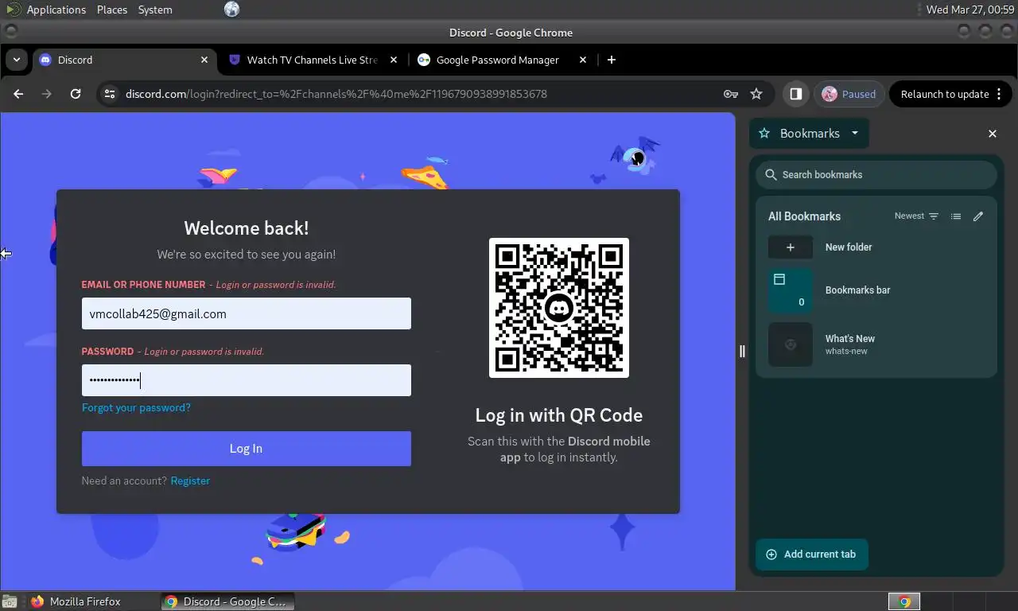Select Discord - Google Chrome taskbar entry

(x=227, y=601)
